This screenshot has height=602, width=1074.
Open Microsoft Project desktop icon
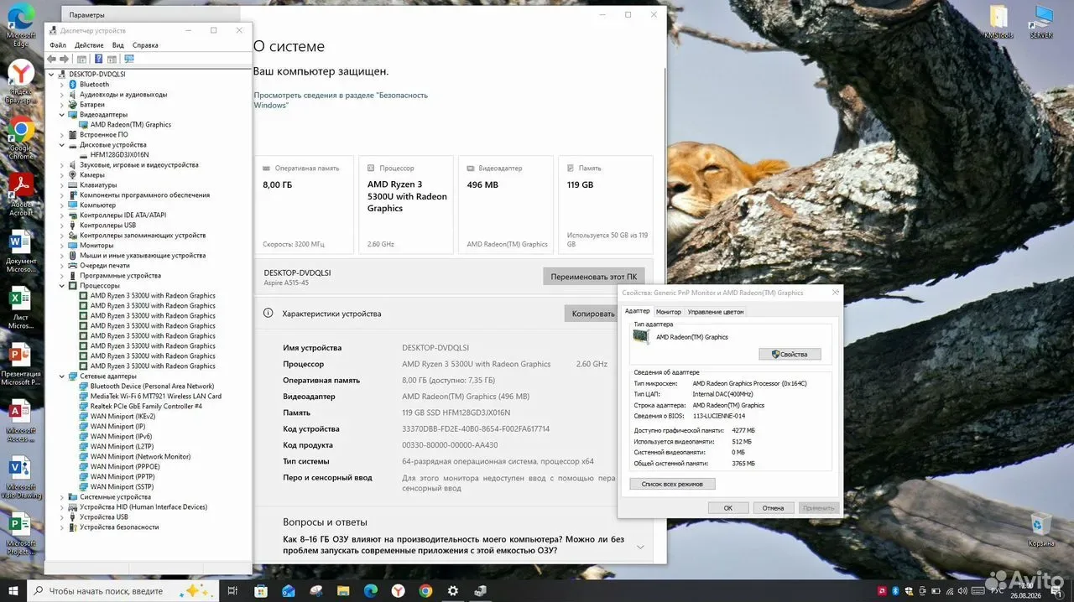21,532
